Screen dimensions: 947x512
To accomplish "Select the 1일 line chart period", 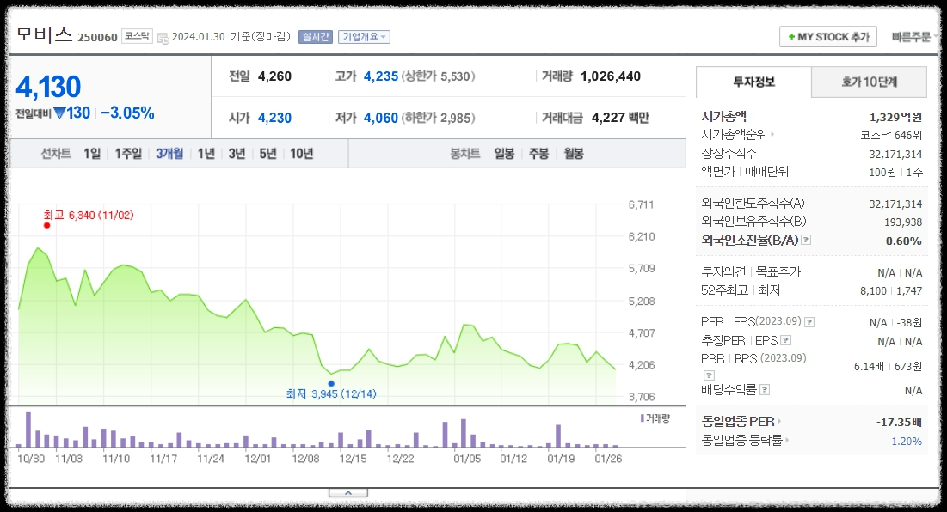I will pos(92,154).
